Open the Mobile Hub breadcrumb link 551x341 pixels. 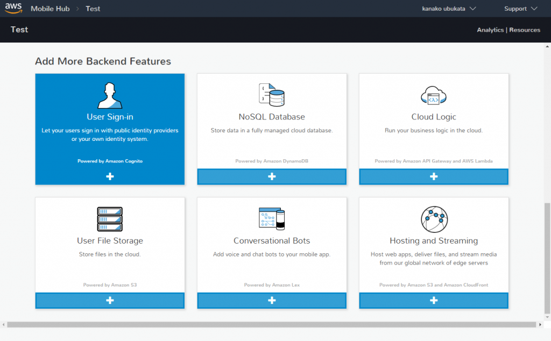(x=50, y=9)
